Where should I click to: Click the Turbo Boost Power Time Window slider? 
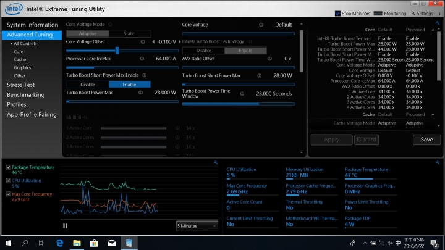(x=238, y=104)
